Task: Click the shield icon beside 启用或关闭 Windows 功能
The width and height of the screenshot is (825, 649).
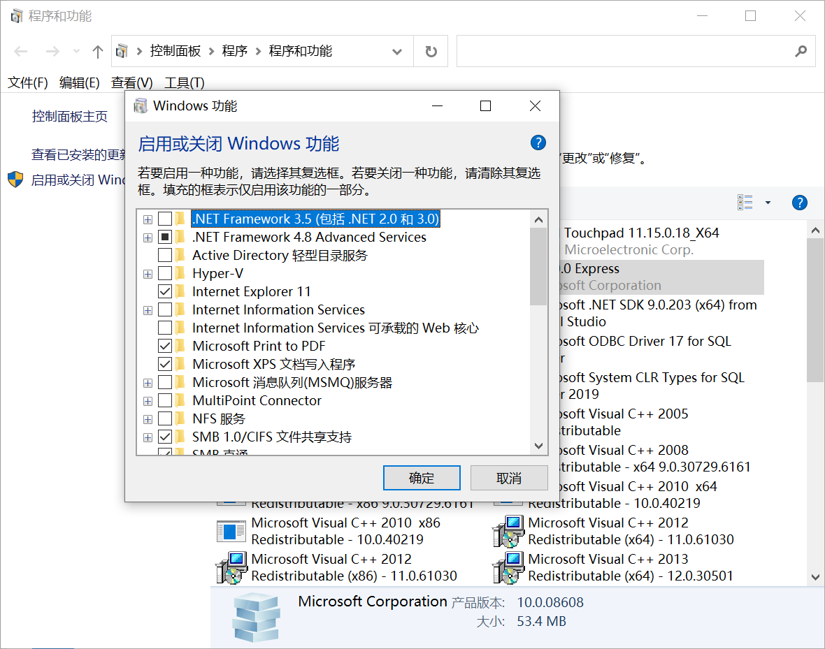Action: tap(16, 180)
